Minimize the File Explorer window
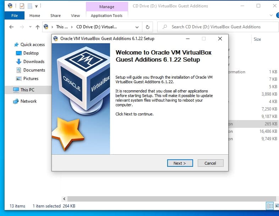The image size is (279, 216). point(242,6)
